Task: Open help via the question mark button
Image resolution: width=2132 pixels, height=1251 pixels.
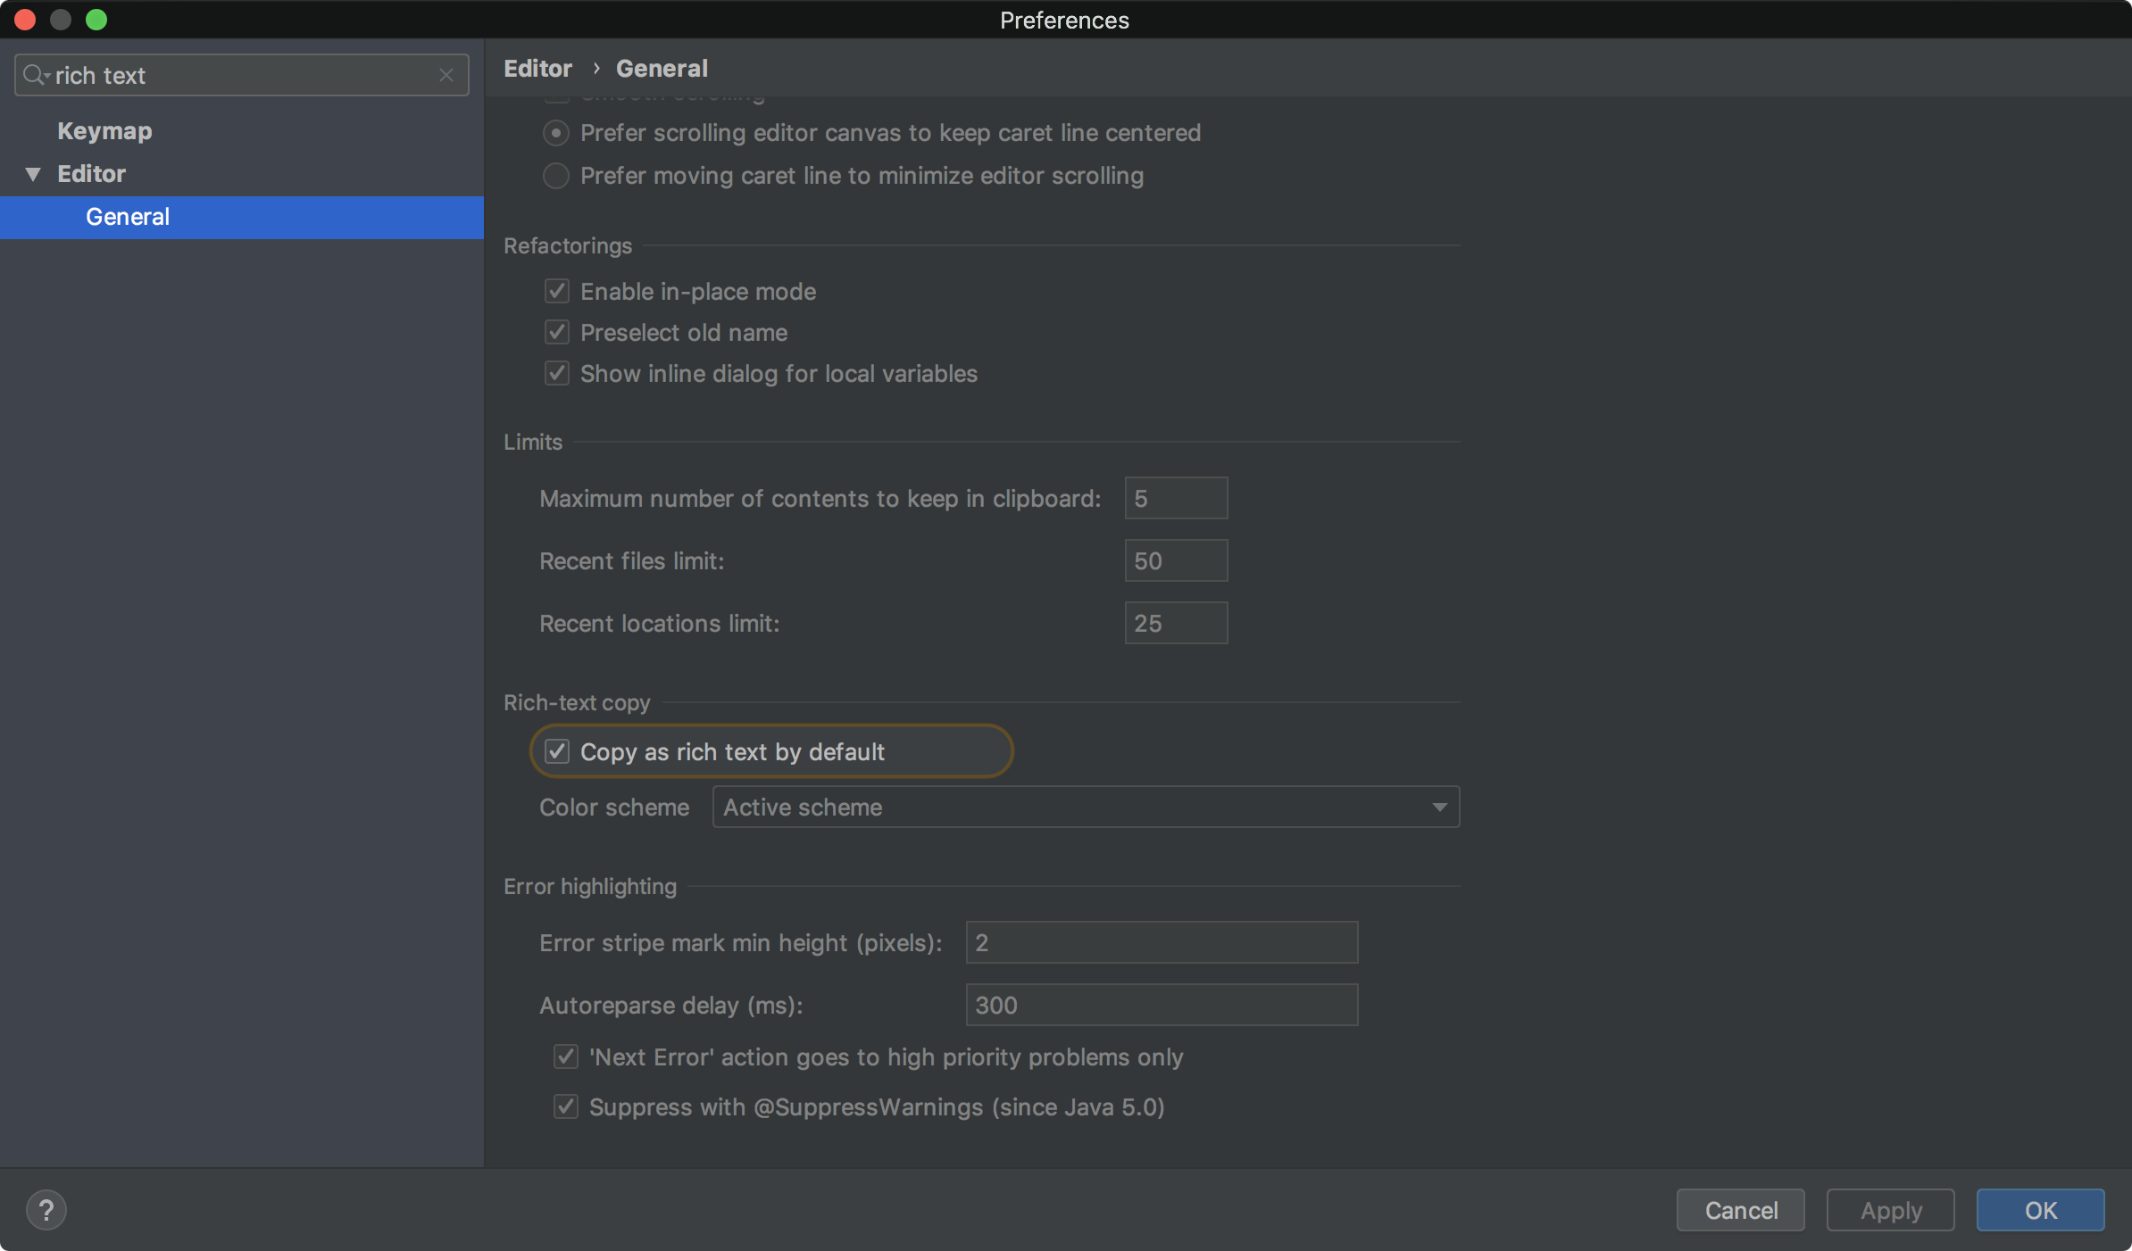Action: tap(46, 1210)
